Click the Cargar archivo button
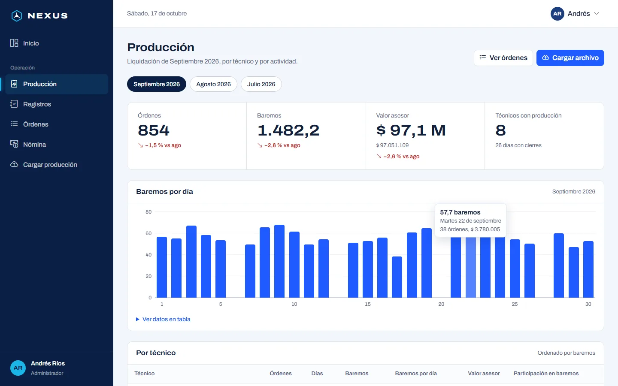The image size is (618, 386). coord(570,58)
